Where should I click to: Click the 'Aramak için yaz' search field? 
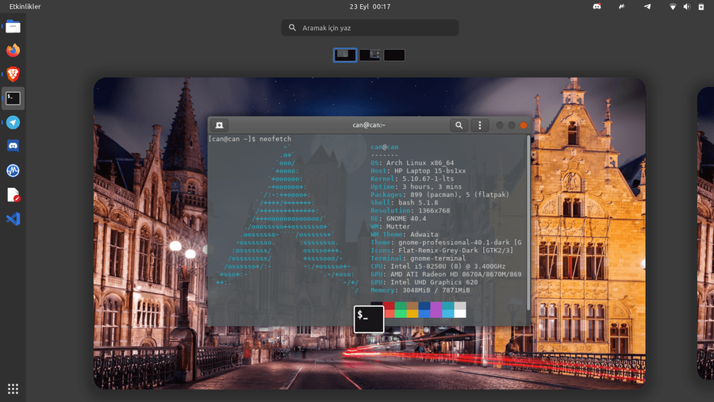click(370, 28)
